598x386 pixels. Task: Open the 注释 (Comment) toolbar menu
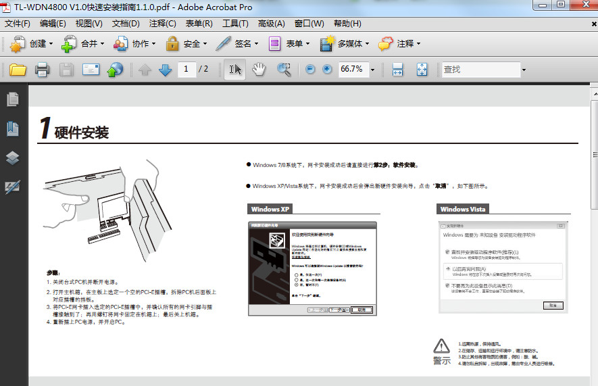click(399, 44)
